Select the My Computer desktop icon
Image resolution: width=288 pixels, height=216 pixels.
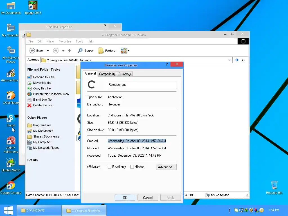[x=10, y=30]
